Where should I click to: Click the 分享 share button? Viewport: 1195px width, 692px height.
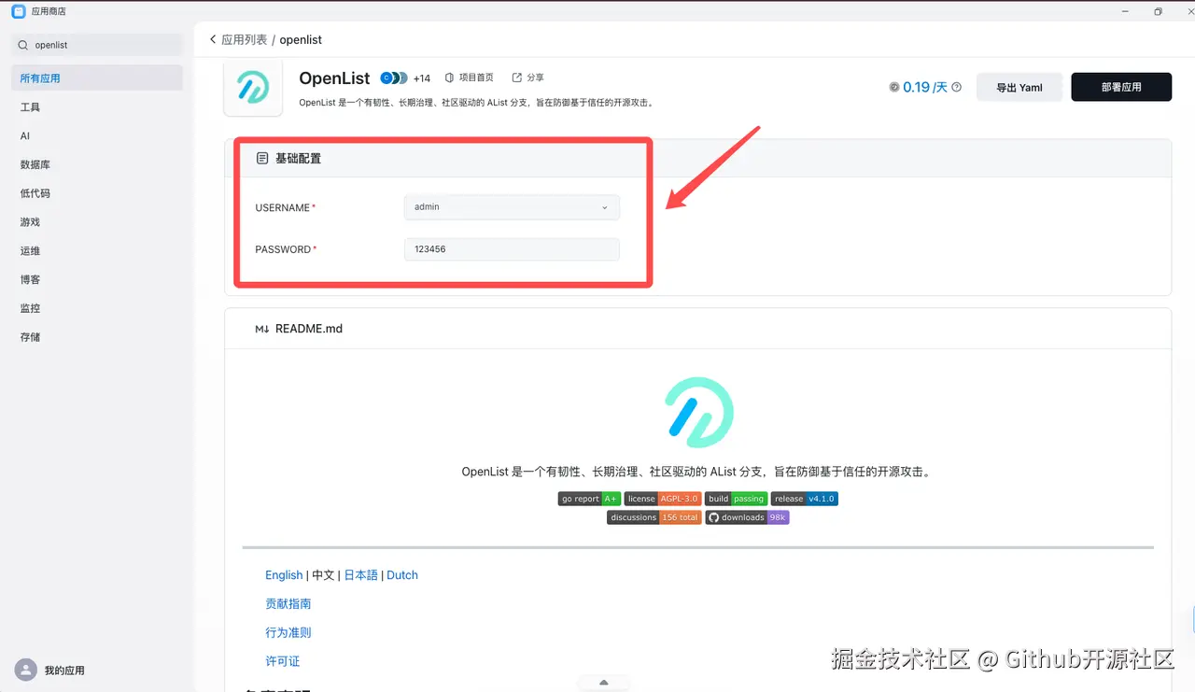(527, 78)
